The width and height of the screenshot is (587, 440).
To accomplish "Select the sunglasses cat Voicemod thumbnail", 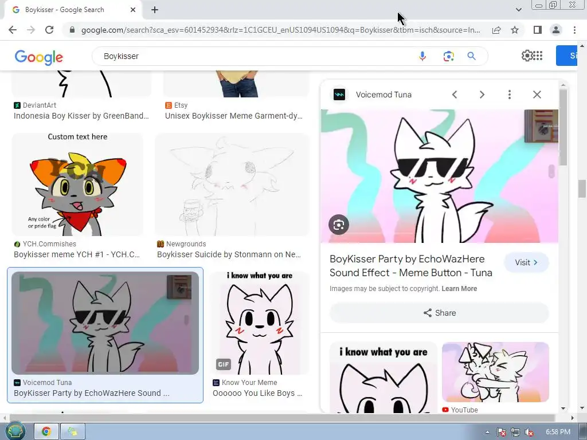I will [x=105, y=323].
